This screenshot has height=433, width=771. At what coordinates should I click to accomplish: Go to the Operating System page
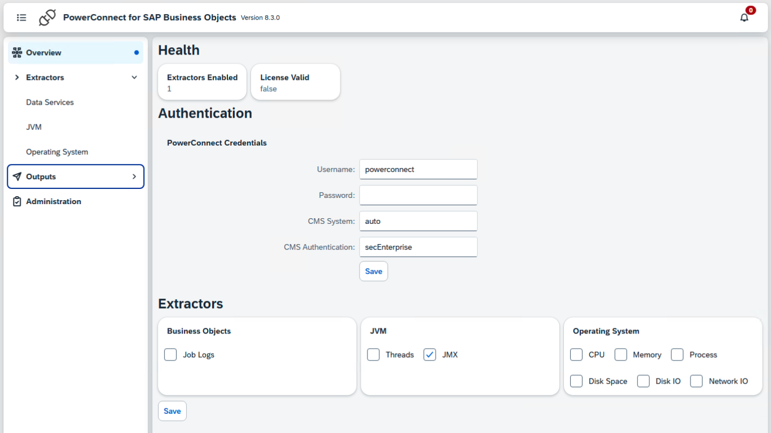57,152
